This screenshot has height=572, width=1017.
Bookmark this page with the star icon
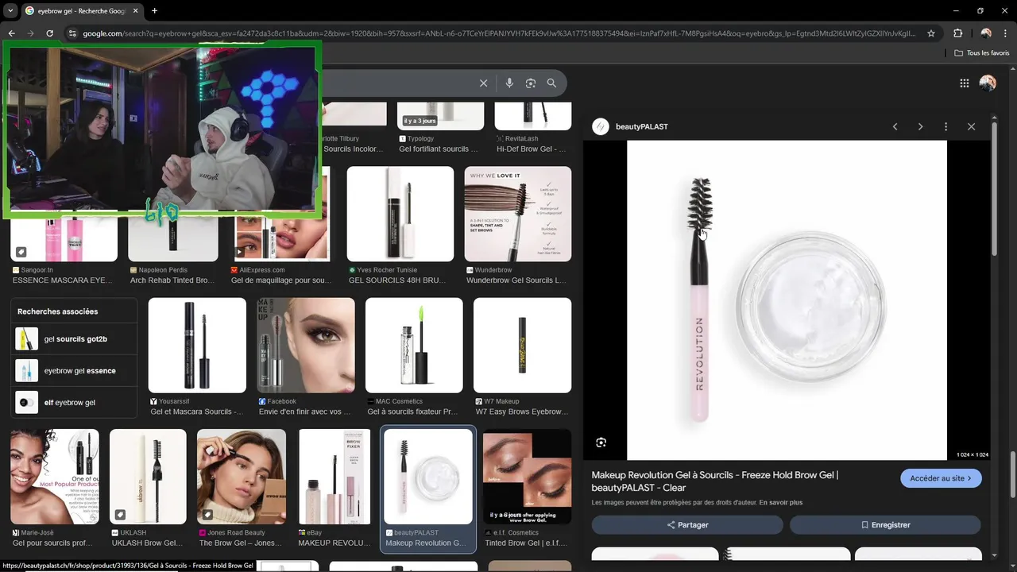[931, 33]
